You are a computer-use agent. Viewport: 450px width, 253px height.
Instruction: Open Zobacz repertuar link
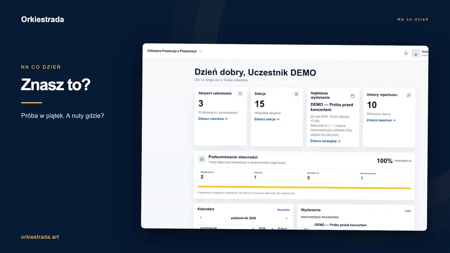[381, 120]
